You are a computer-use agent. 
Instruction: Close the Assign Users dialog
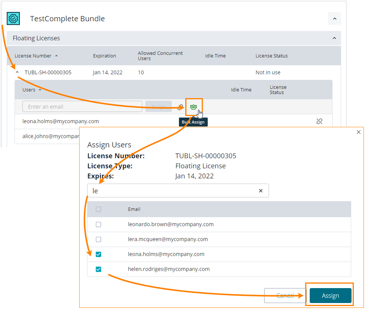(x=358, y=132)
